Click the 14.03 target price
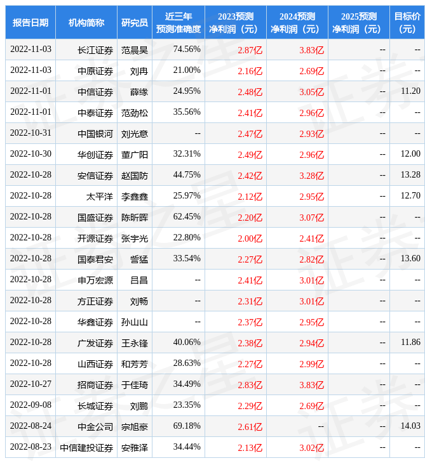The image size is (425, 463). click(410, 426)
